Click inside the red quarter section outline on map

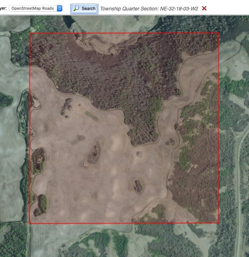click(124, 128)
